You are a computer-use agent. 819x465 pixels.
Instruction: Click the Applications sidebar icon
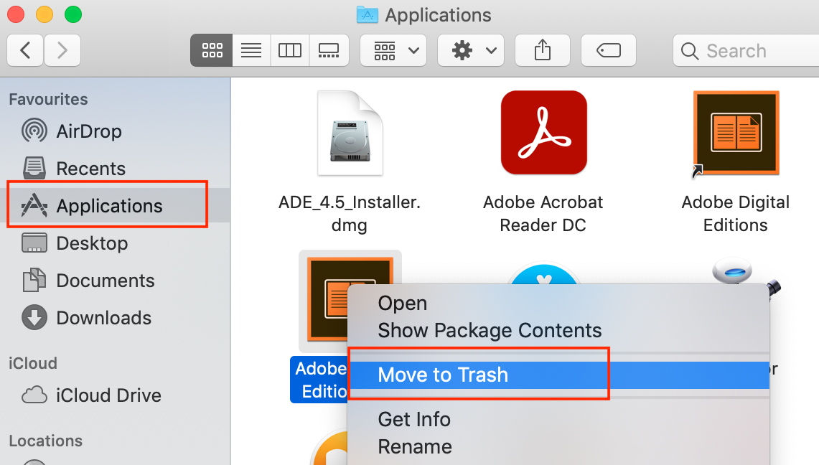point(34,205)
